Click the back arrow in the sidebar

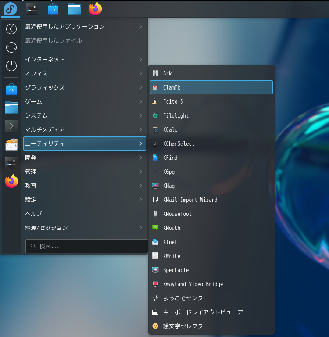(x=11, y=29)
